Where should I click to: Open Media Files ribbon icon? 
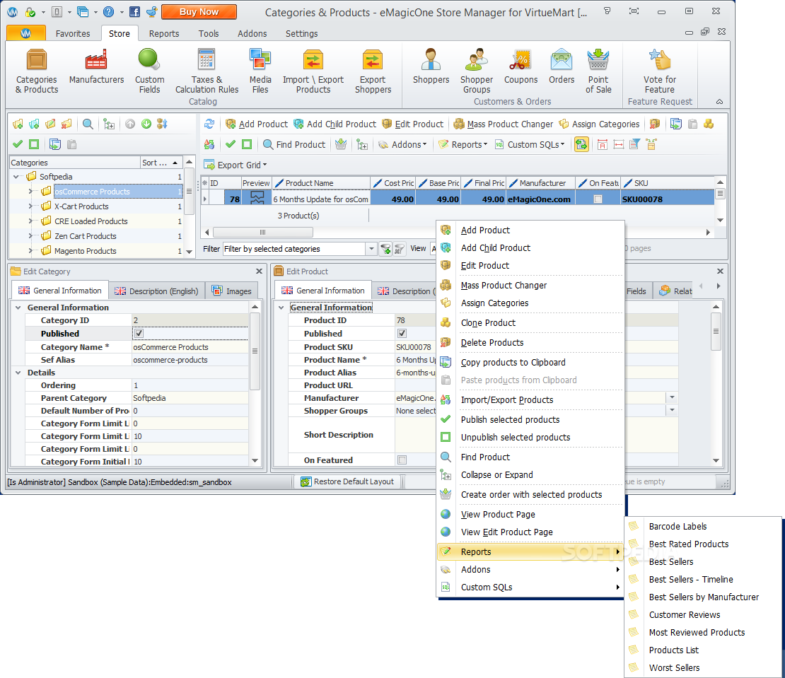tap(260, 71)
